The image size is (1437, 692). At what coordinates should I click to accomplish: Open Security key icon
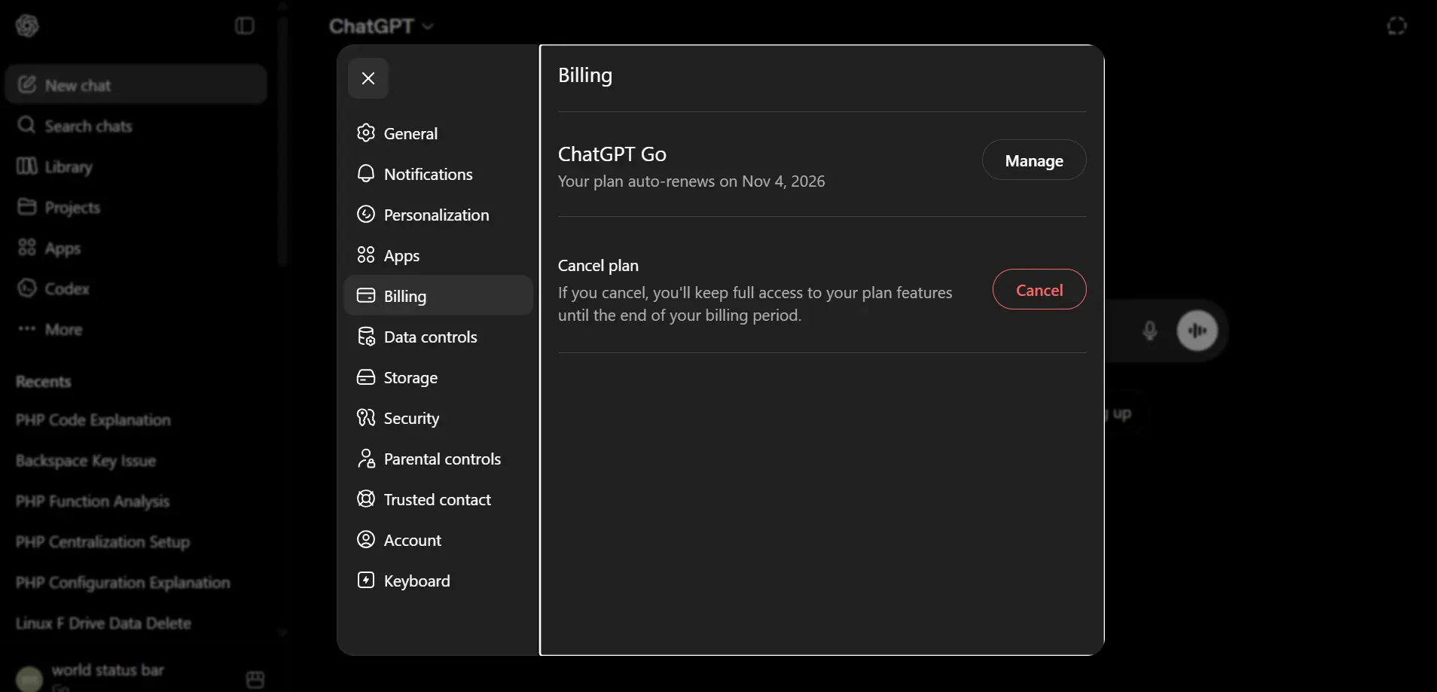[366, 418]
